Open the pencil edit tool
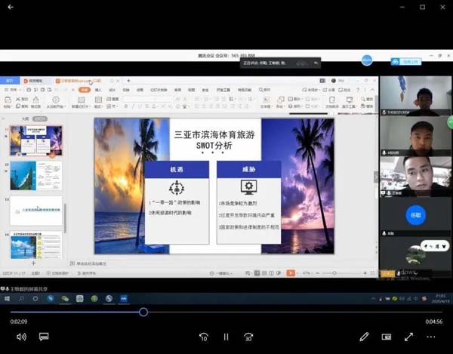This screenshot has width=453, height=354. (x=364, y=336)
